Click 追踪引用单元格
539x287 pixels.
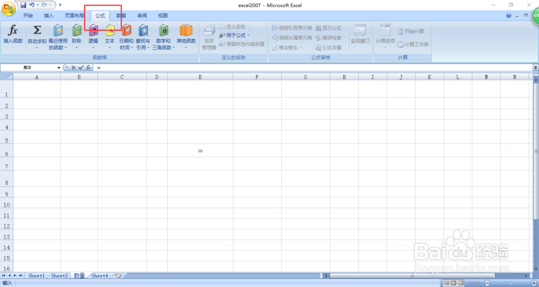pos(292,28)
